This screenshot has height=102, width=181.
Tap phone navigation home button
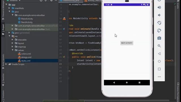127,82
